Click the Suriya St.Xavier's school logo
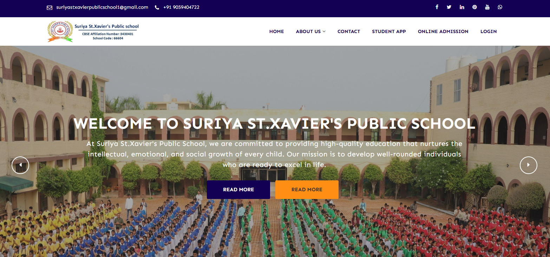 pos(93,32)
